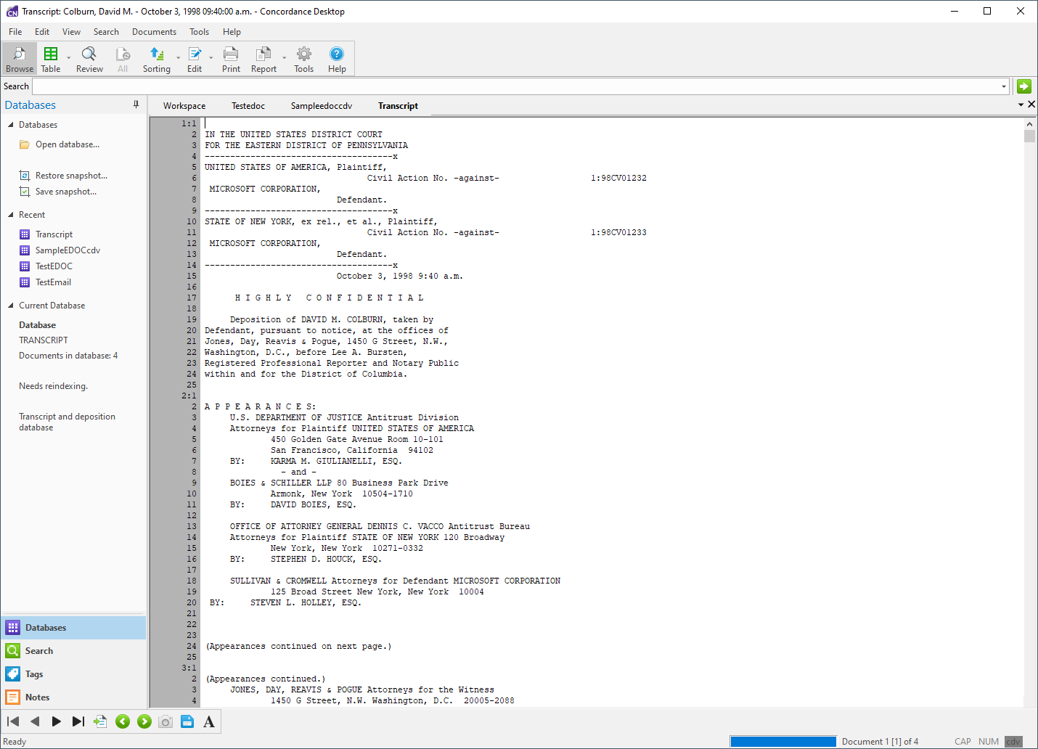This screenshot has width=1038, height=749.
Task: Click green previous hit arrow
Action: (123, 721)
